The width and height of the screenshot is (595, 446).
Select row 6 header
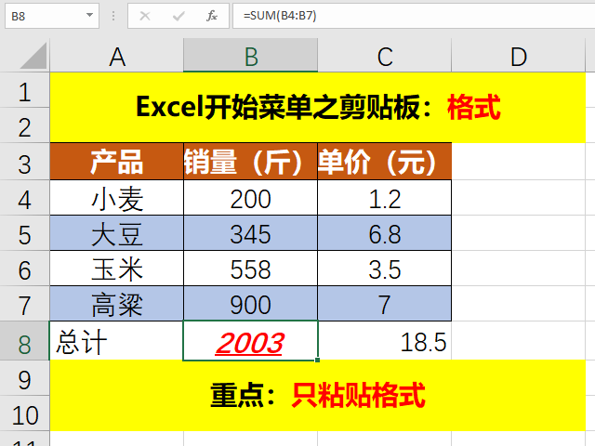click(x=25, y=269)
